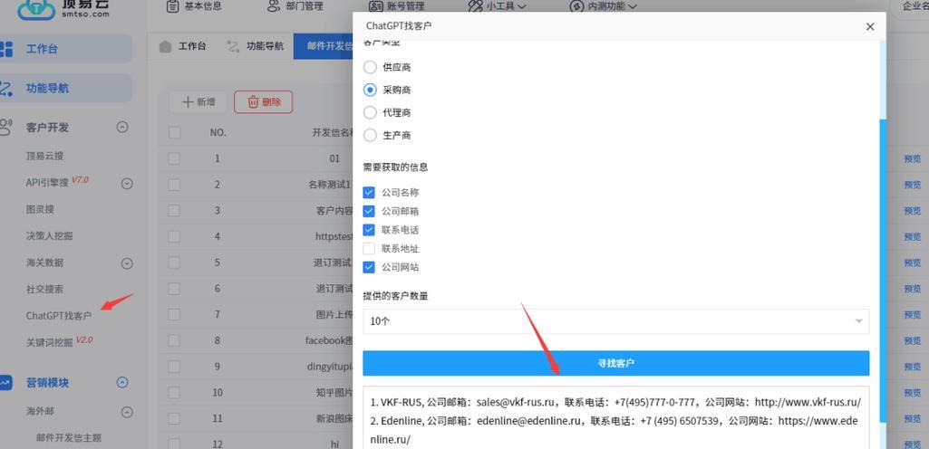Screen dimensions: 929x449
Task: Expand the 小工具 dropdown menu
Action: (498, 6)
